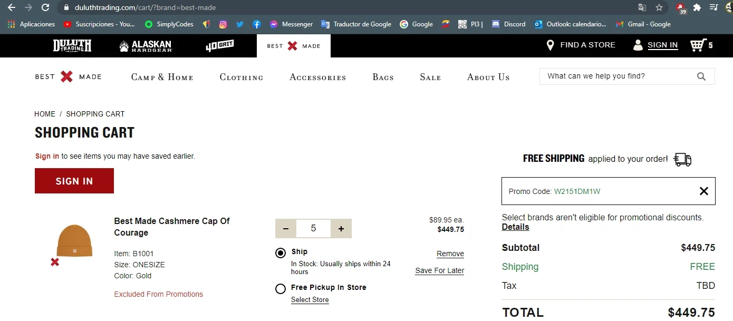Open the Traductor de Google bookmark
The image size is (733, 321).
(x=356, y=24)
